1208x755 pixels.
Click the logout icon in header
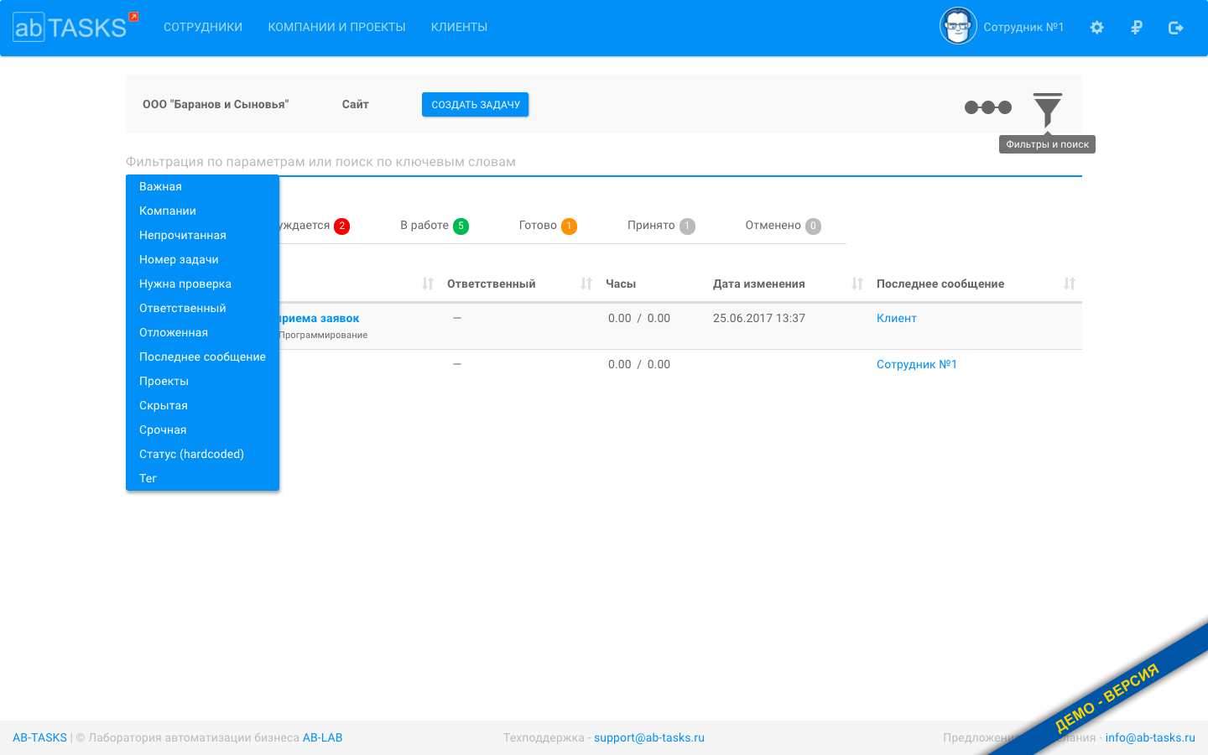pyautogui.click(x=1175, y=28)
